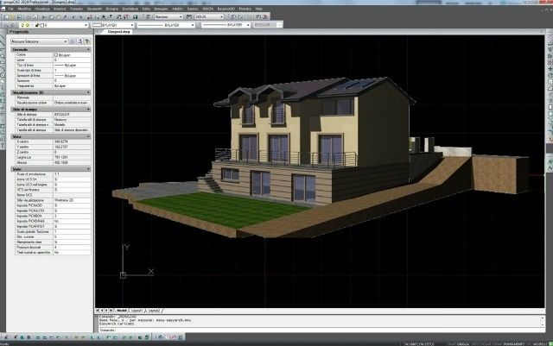Open the Nessuna Selezione dropdown

[x=39, y=41]
